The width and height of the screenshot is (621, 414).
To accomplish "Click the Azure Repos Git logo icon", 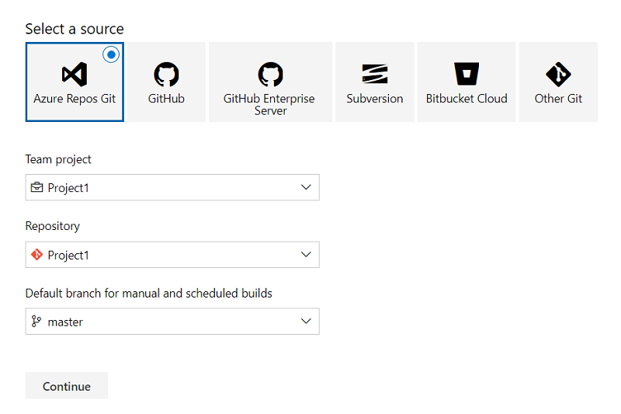I will [x=75, y=75].
